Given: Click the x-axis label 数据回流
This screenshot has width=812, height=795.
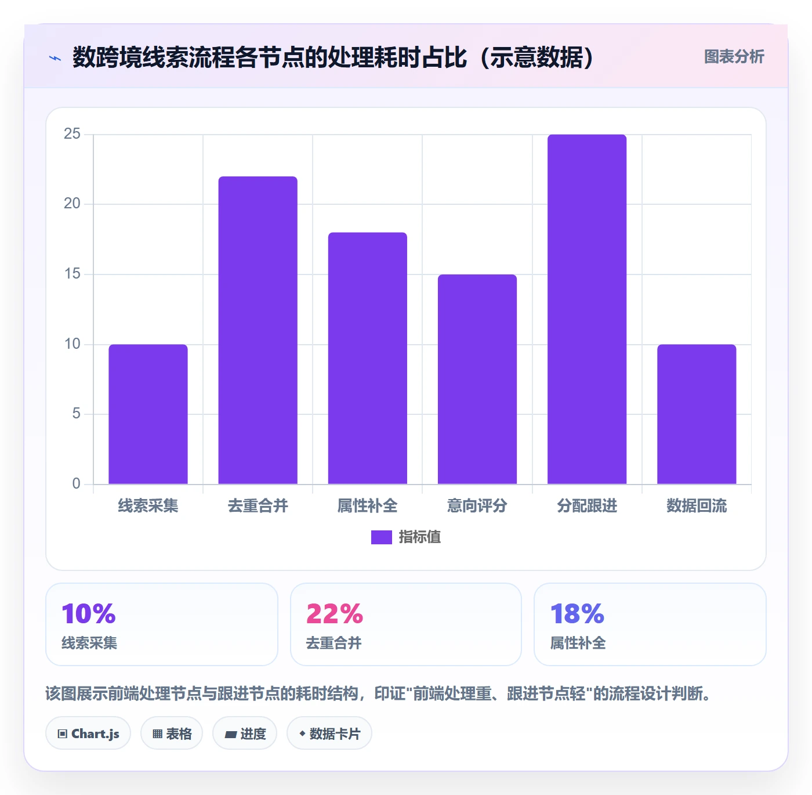Looking at the screenshot, I should pyautogui.click(x=697, y=506).
